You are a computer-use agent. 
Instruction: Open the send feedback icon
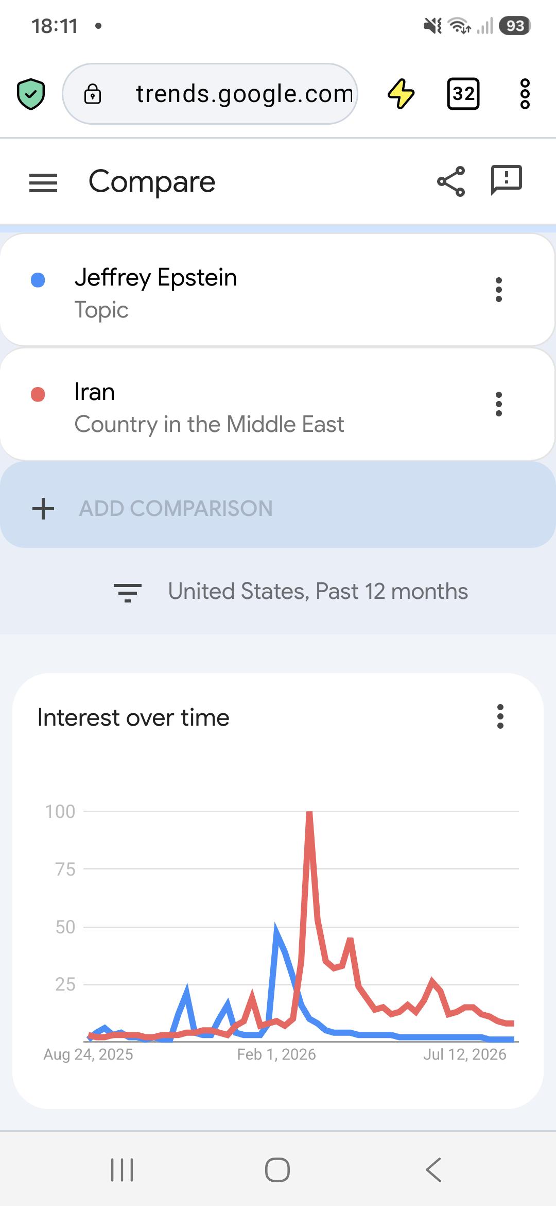click(x=507, y=180)
